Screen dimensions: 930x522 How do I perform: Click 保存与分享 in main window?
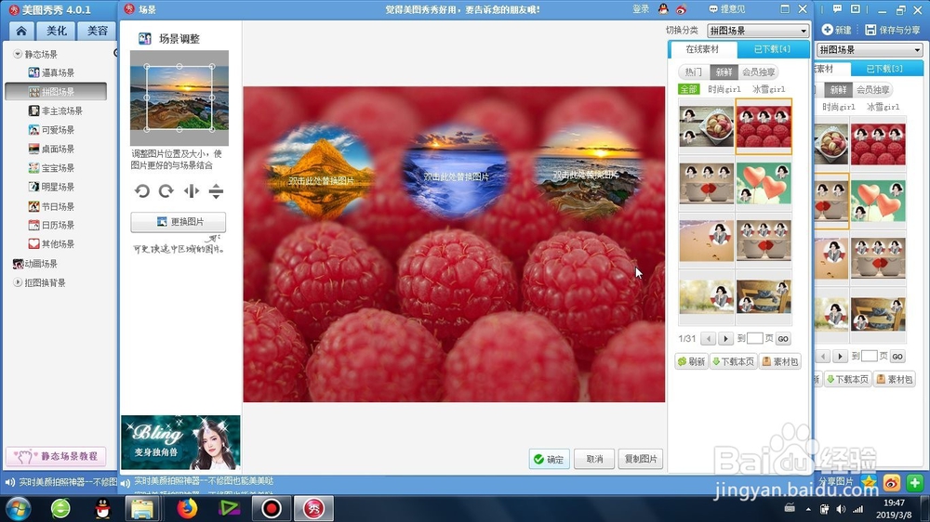[893, 30]
